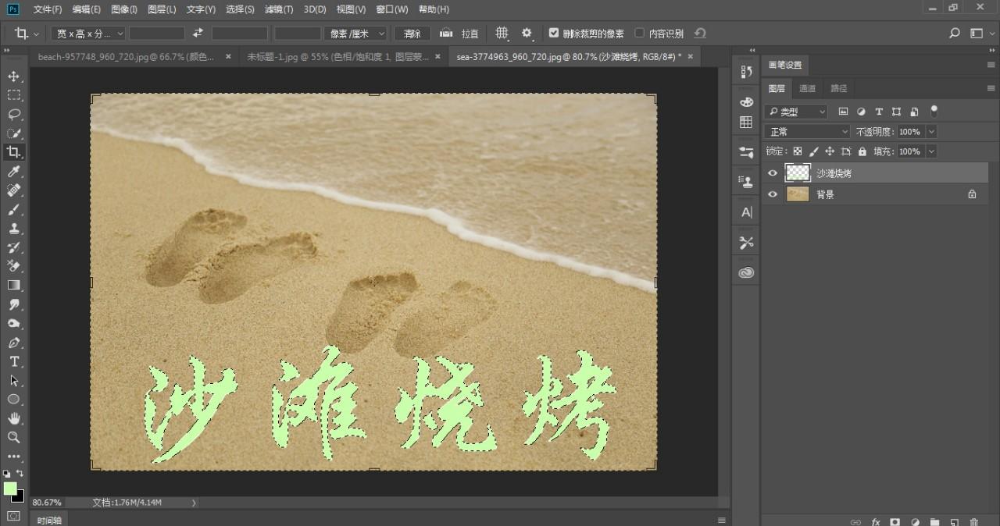Switch to the 路径 tab
The width and height of the screenshot is (1000, 526).
(x=838, y=88)
